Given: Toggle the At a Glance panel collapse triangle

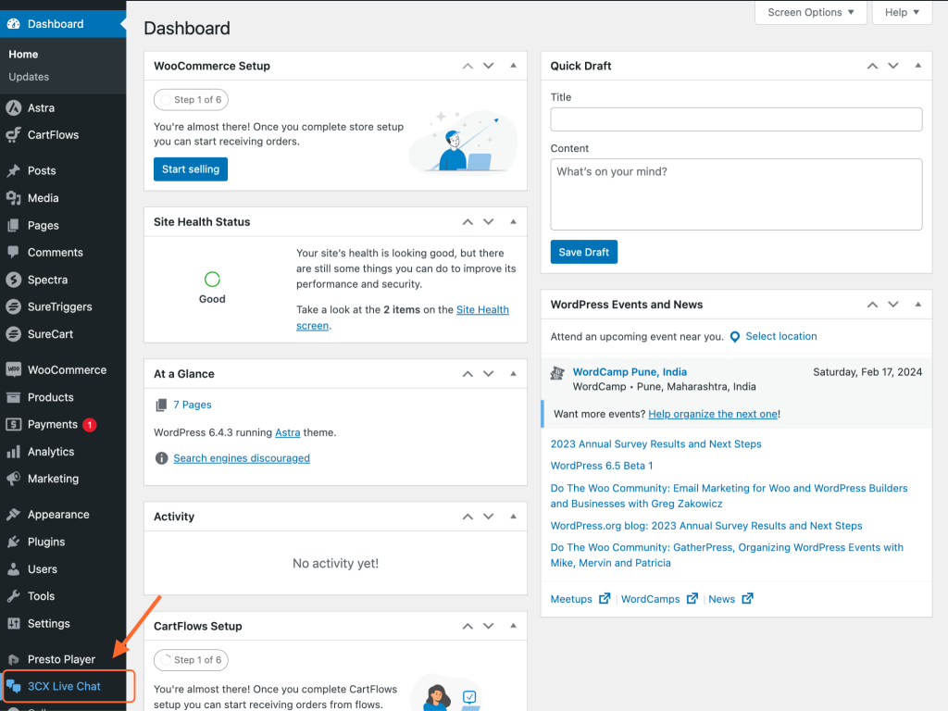Looking at the screenshot, I should click(x=511, y=374).
